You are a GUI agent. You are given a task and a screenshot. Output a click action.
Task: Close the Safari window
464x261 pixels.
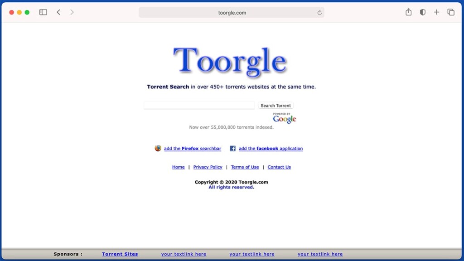[11, 12]
